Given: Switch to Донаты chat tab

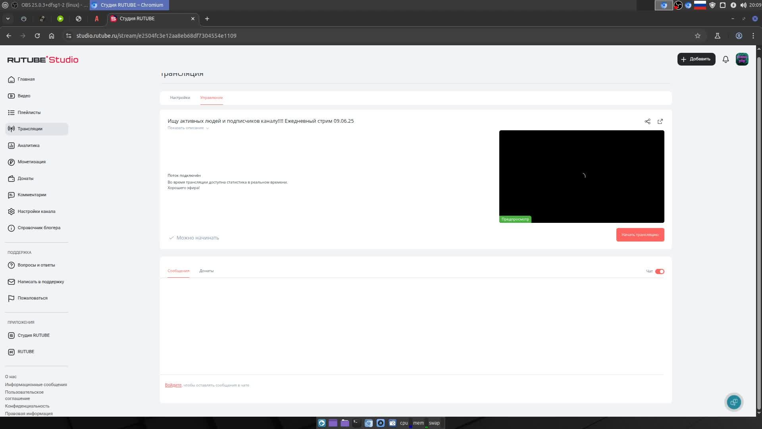Looking at the screenshot, I should 206,271.
